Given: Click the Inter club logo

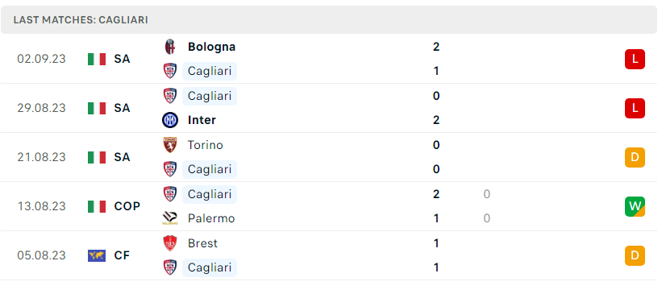Looking at the screenshot, I should 169,121.
